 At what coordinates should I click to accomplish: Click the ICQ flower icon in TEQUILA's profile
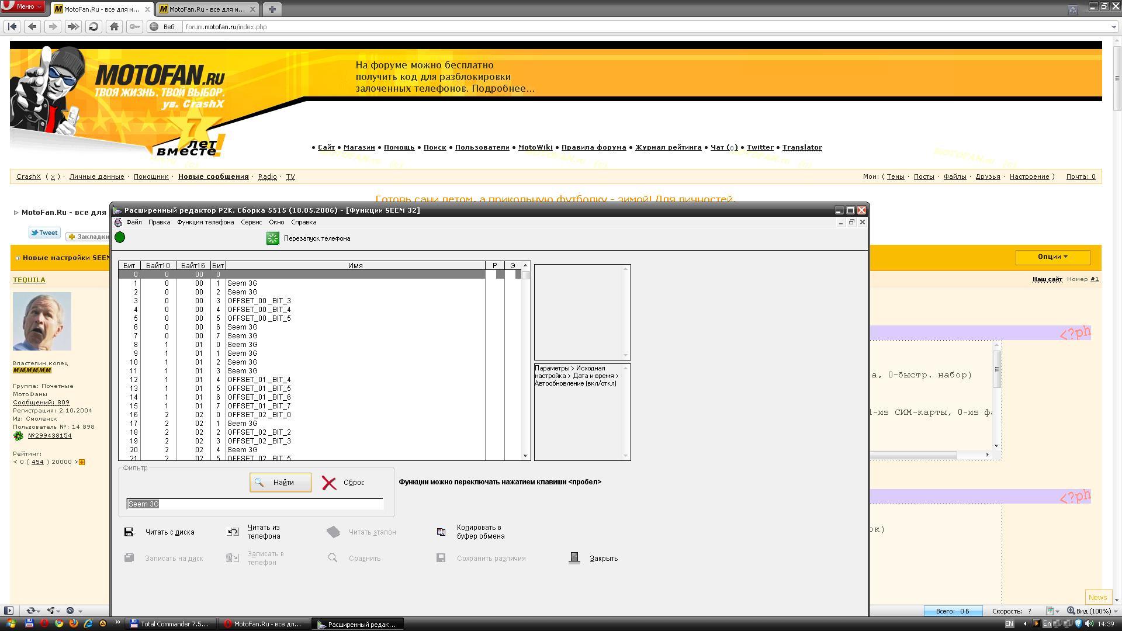(18, 436)
